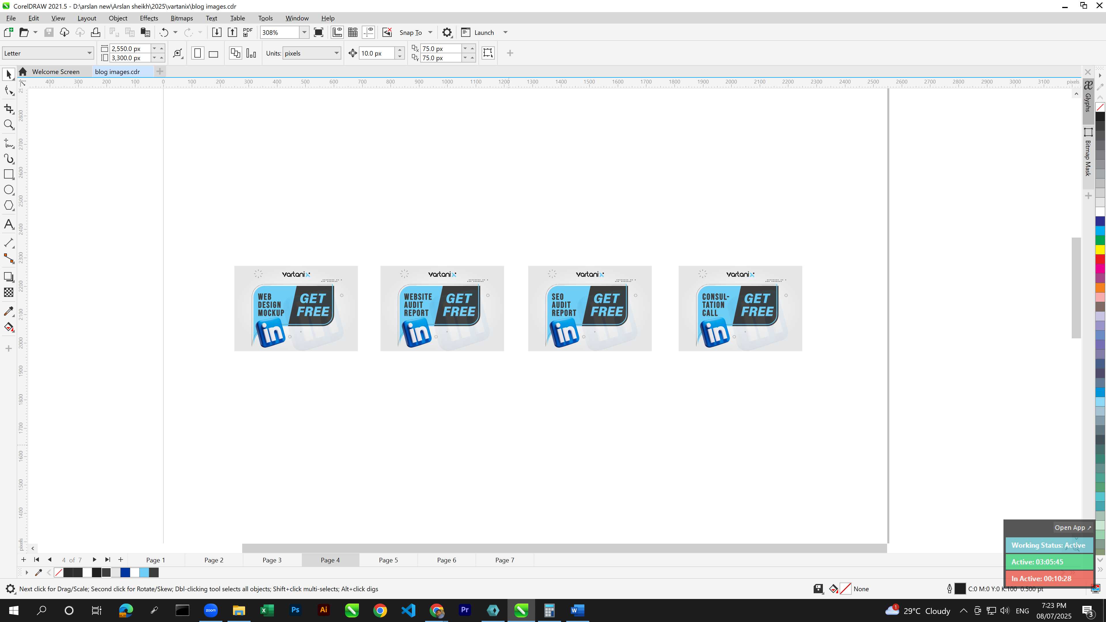Expand the Open file dropdown arrow
This screenshot has height=622, width=1106.
pyautogui.click(x=36, y=32)
